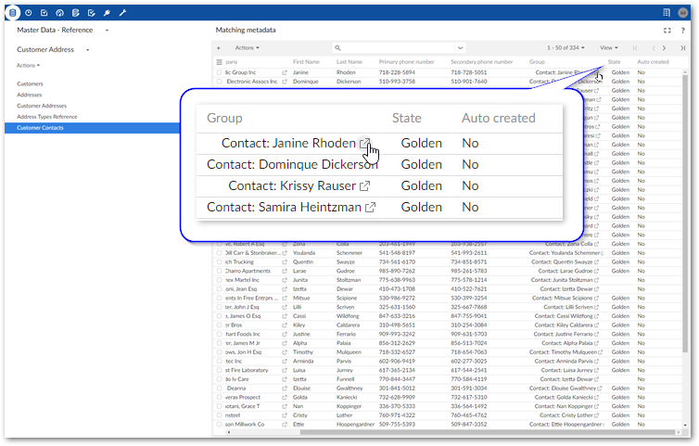The height and width of the screenshot is (446, 699).
Task: Select Customers in the left navigation
Action: pyautogui.click(x=30, y=83)
